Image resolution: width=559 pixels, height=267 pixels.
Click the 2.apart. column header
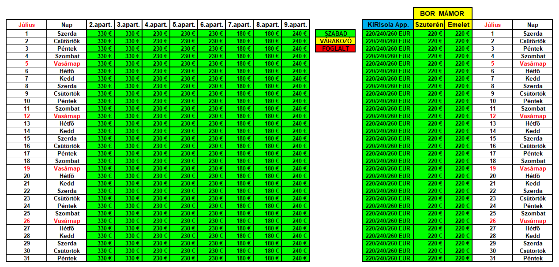pyautogui.click(x=101, y=25)
